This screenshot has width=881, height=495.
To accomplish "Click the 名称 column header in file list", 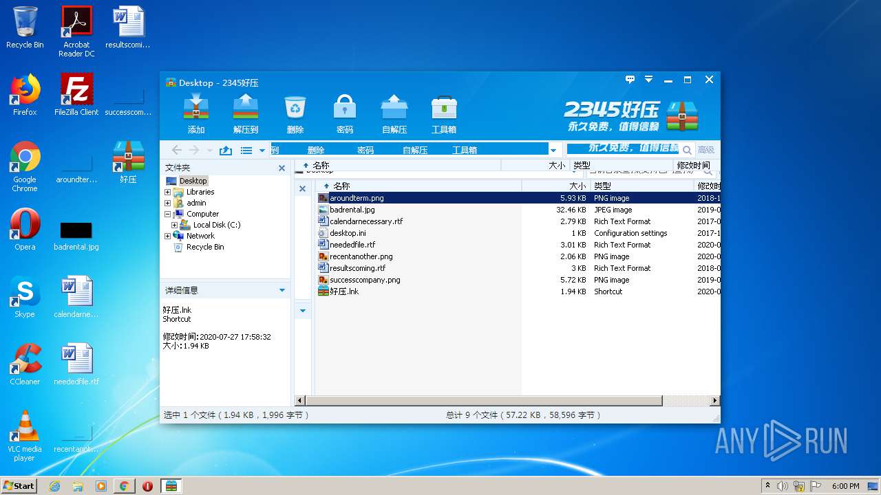I will 418,186.
